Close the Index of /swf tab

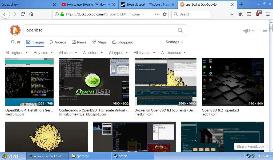[54, 5]
